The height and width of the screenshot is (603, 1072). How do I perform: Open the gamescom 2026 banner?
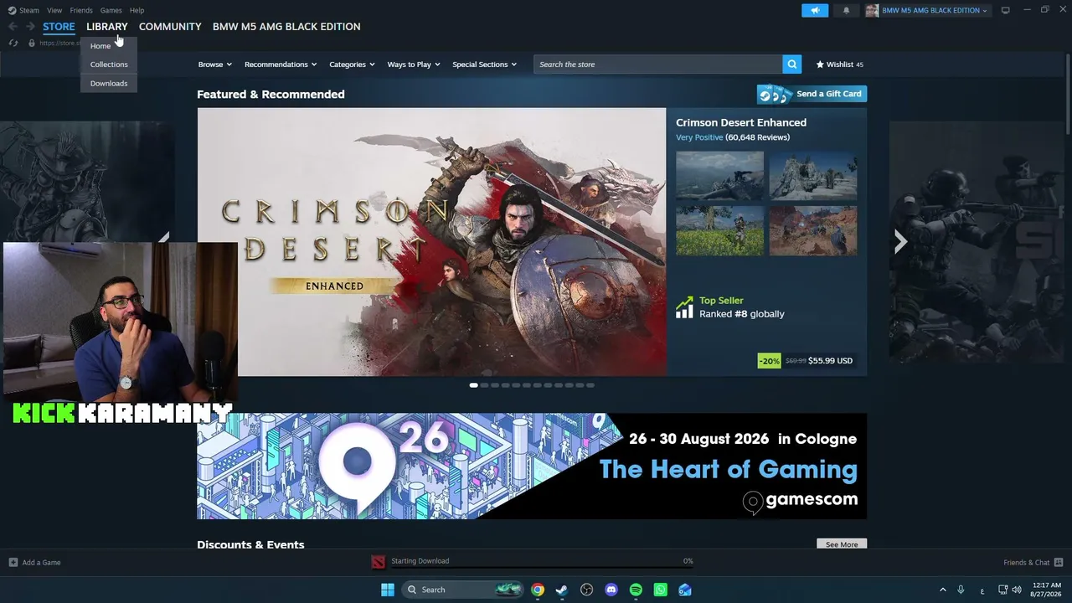point(532,466)
